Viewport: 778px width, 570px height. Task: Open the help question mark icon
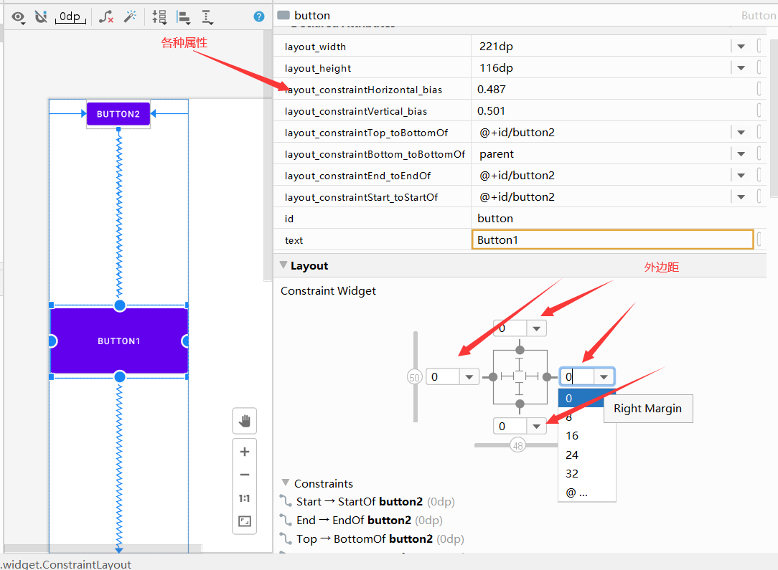[259, 17]
